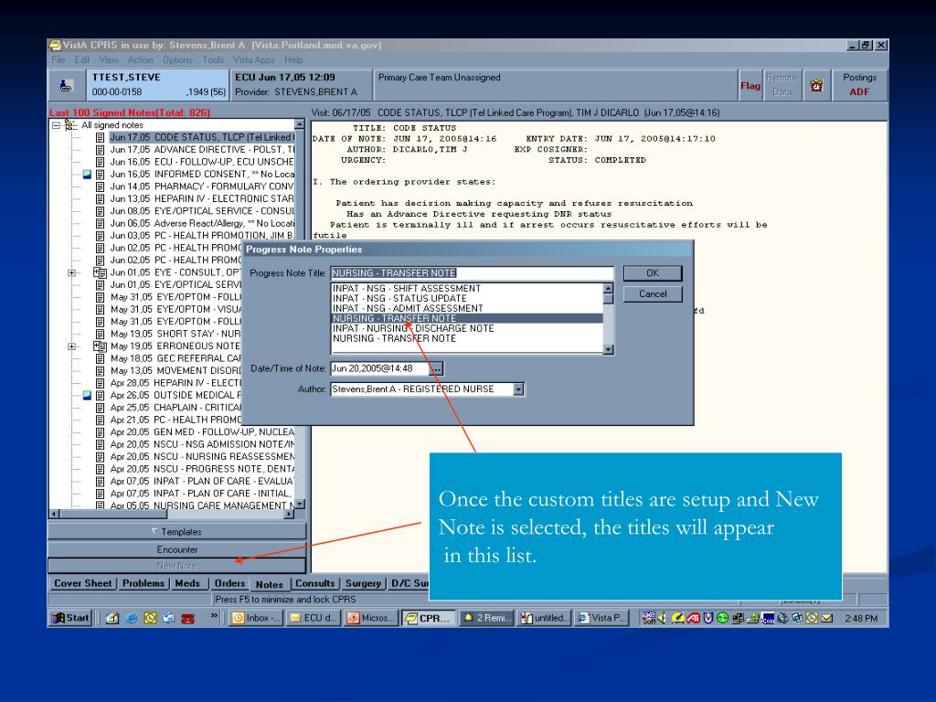Screen dimensions: 936x702
Task: Click stacked-notes icon of Jun 01,05 EYE - CONSULT
Action: coord(100,272)
